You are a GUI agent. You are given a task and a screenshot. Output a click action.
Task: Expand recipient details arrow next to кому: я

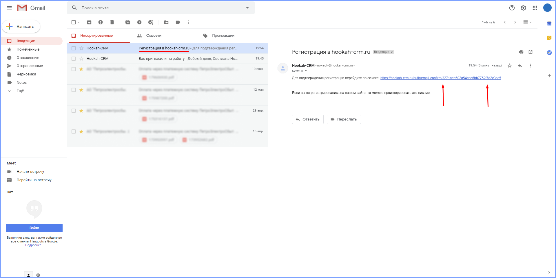[x=306, y=71]
